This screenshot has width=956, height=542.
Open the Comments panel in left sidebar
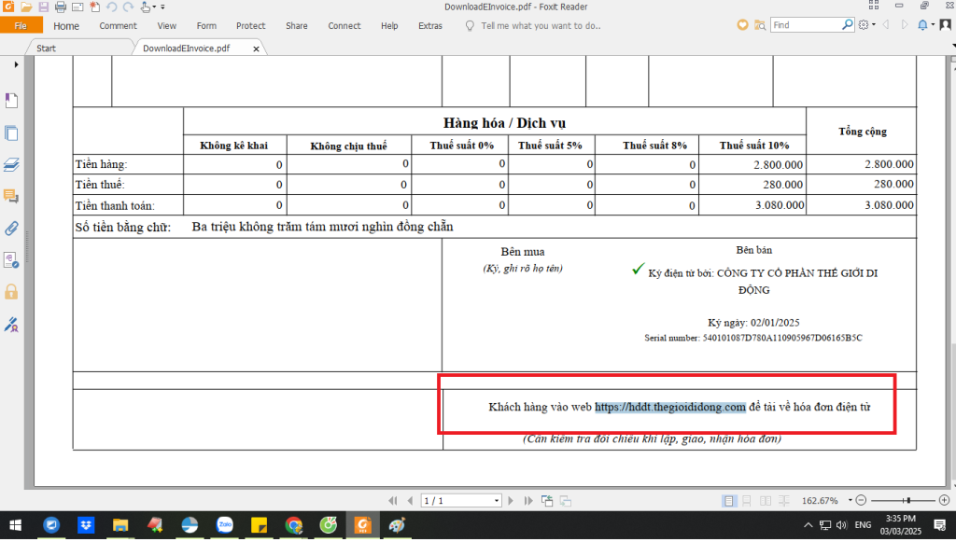[11, 196]
